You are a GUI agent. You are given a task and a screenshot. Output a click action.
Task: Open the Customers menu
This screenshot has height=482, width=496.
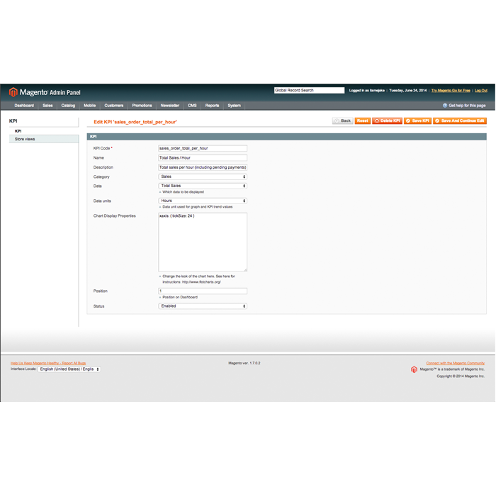(x=114, y=106)
